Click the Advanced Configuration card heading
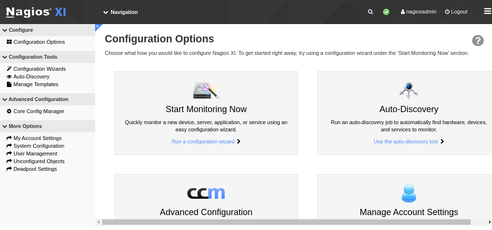This screenshot has height=230, width=492. tap(206, 212)
